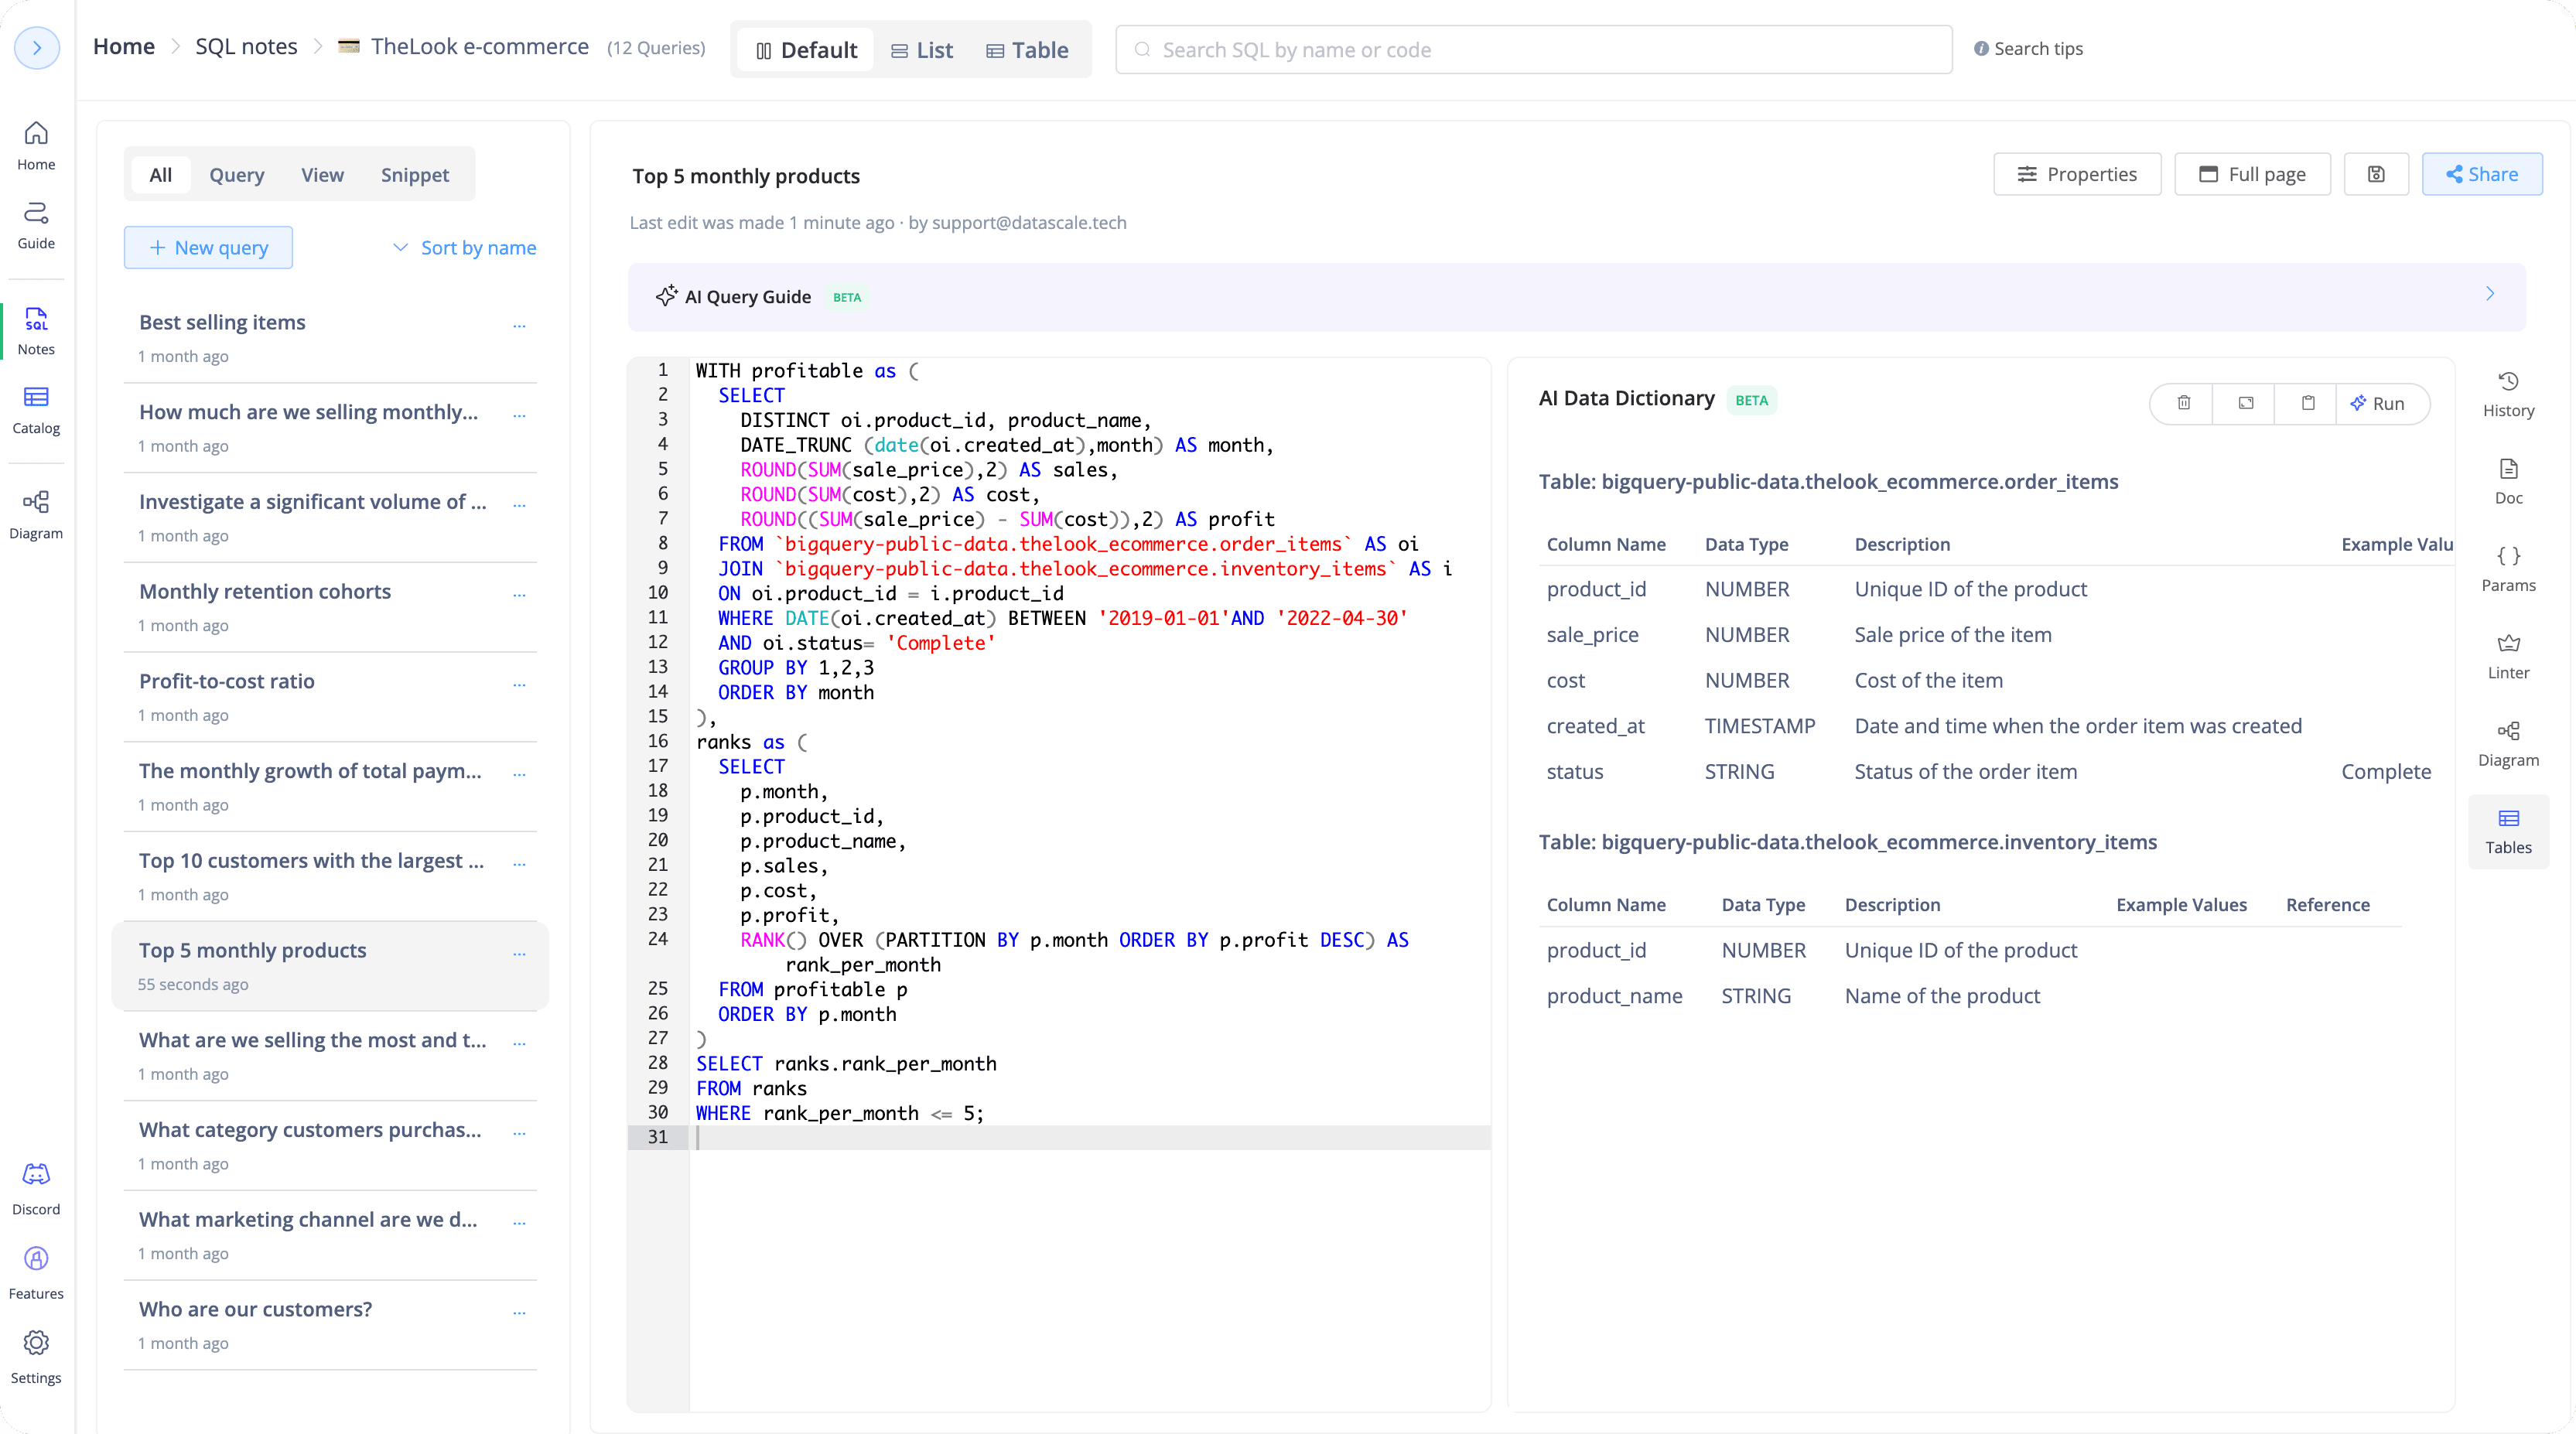Open the Monthly retention cohorts query
Screen dimensions: 2576x1434
point(330,607)
